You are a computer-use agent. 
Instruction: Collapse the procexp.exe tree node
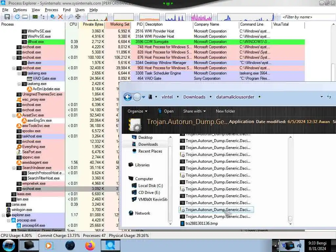click(x=9, y=220)
